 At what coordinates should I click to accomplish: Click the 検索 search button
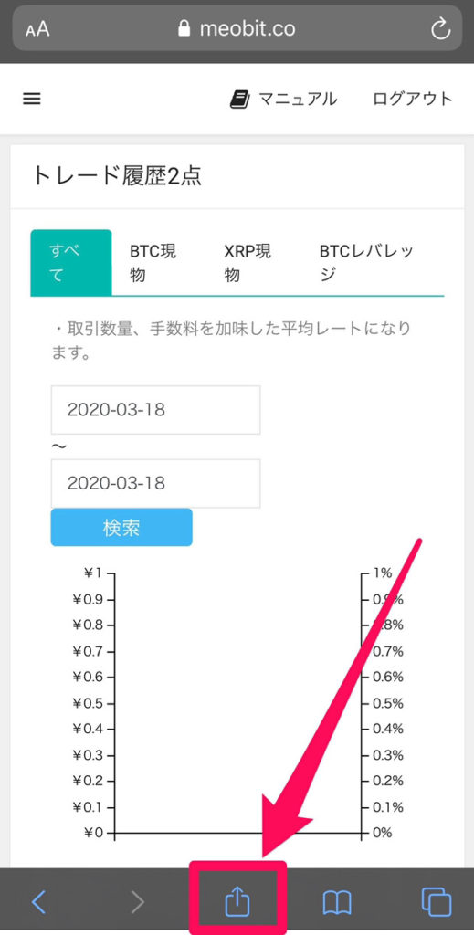121,527
